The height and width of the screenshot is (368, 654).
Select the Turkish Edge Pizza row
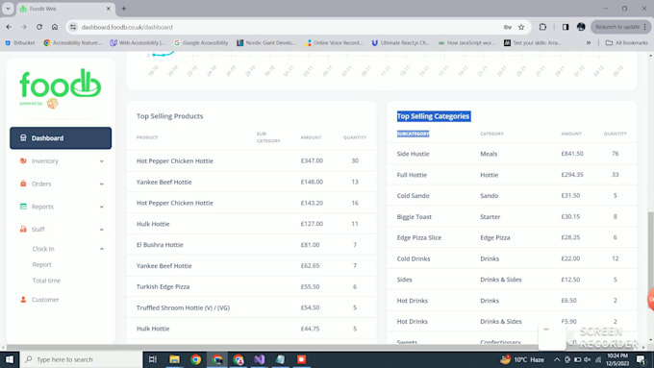tap(252, 286)
